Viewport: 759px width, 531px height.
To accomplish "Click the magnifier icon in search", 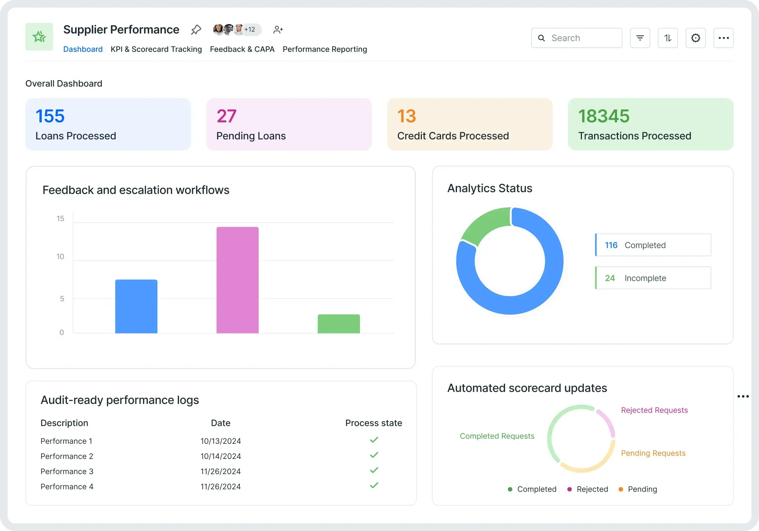I will (541, 38).
